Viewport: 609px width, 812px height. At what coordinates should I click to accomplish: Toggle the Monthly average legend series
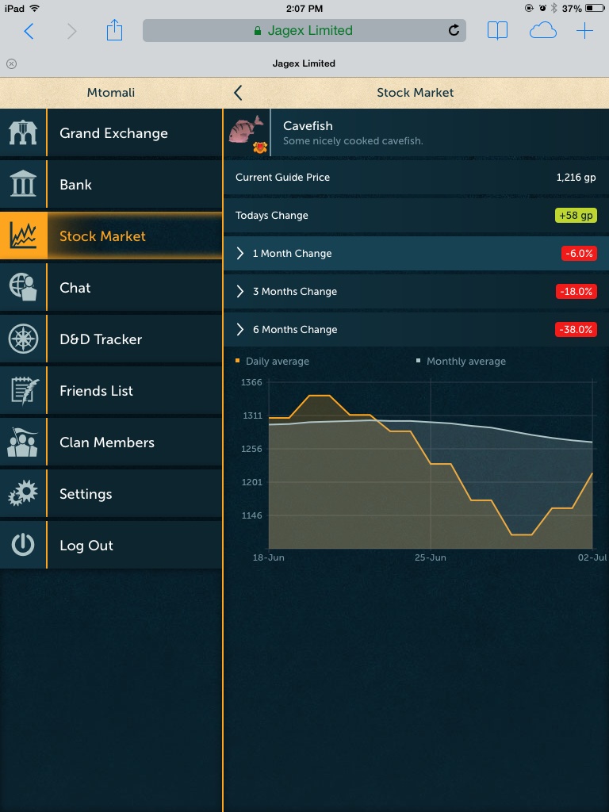(x=462, y=362)
